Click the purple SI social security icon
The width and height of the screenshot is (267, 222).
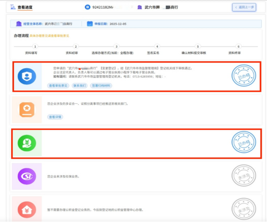pos(27,176)
